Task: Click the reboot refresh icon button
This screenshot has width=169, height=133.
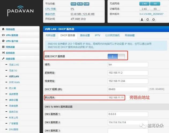Action: pos(148,20)
